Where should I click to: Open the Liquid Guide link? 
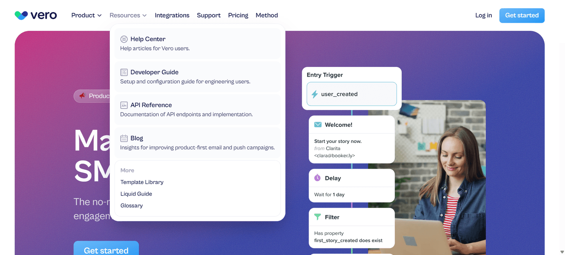point(136,194)
